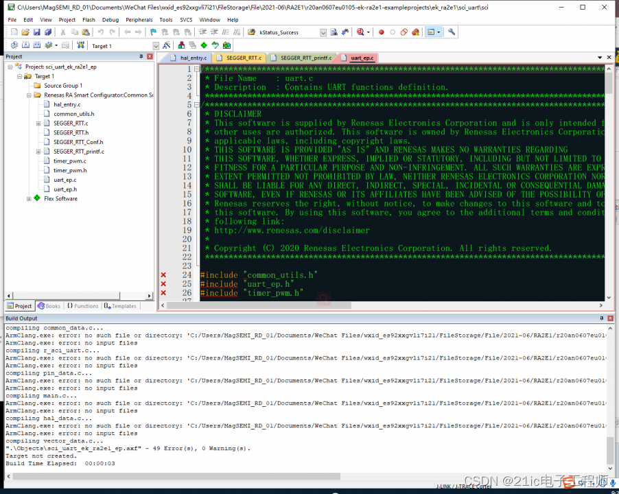Expand the SEGGER_RTT_printf.c tree node
The height and width of the screenshot is (494, 619).
(38, 152)
